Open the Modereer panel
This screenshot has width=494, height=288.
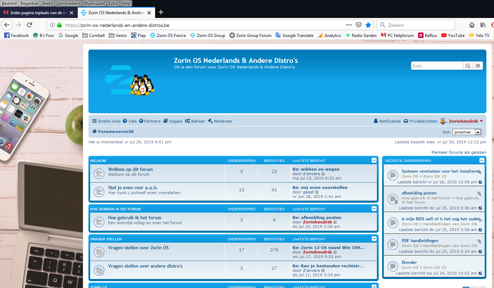click(220, 121)
